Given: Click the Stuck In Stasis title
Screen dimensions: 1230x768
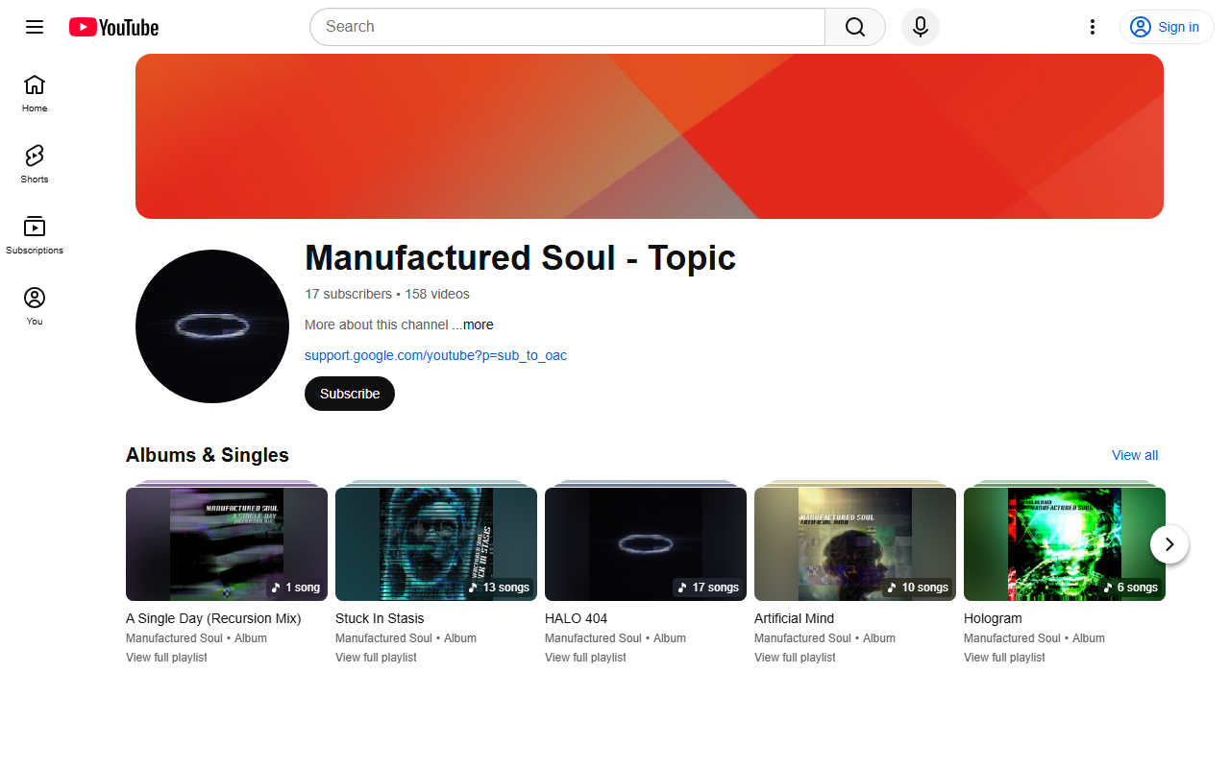Looking at the screenshot, I should pyautogui.click(x=380, y=618).
